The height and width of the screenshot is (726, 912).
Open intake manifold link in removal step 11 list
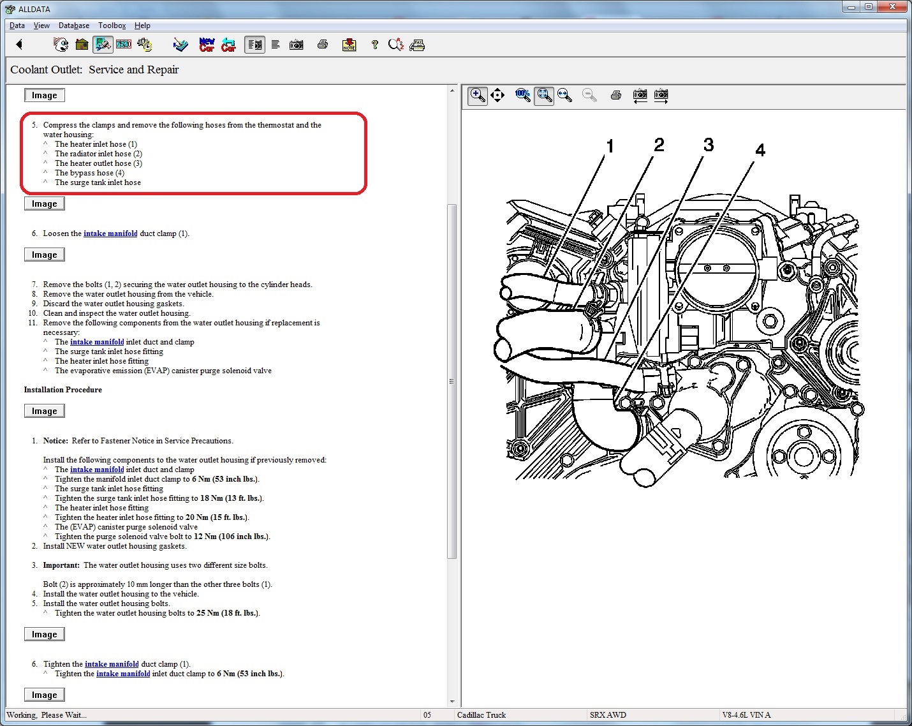coord(97,342)
